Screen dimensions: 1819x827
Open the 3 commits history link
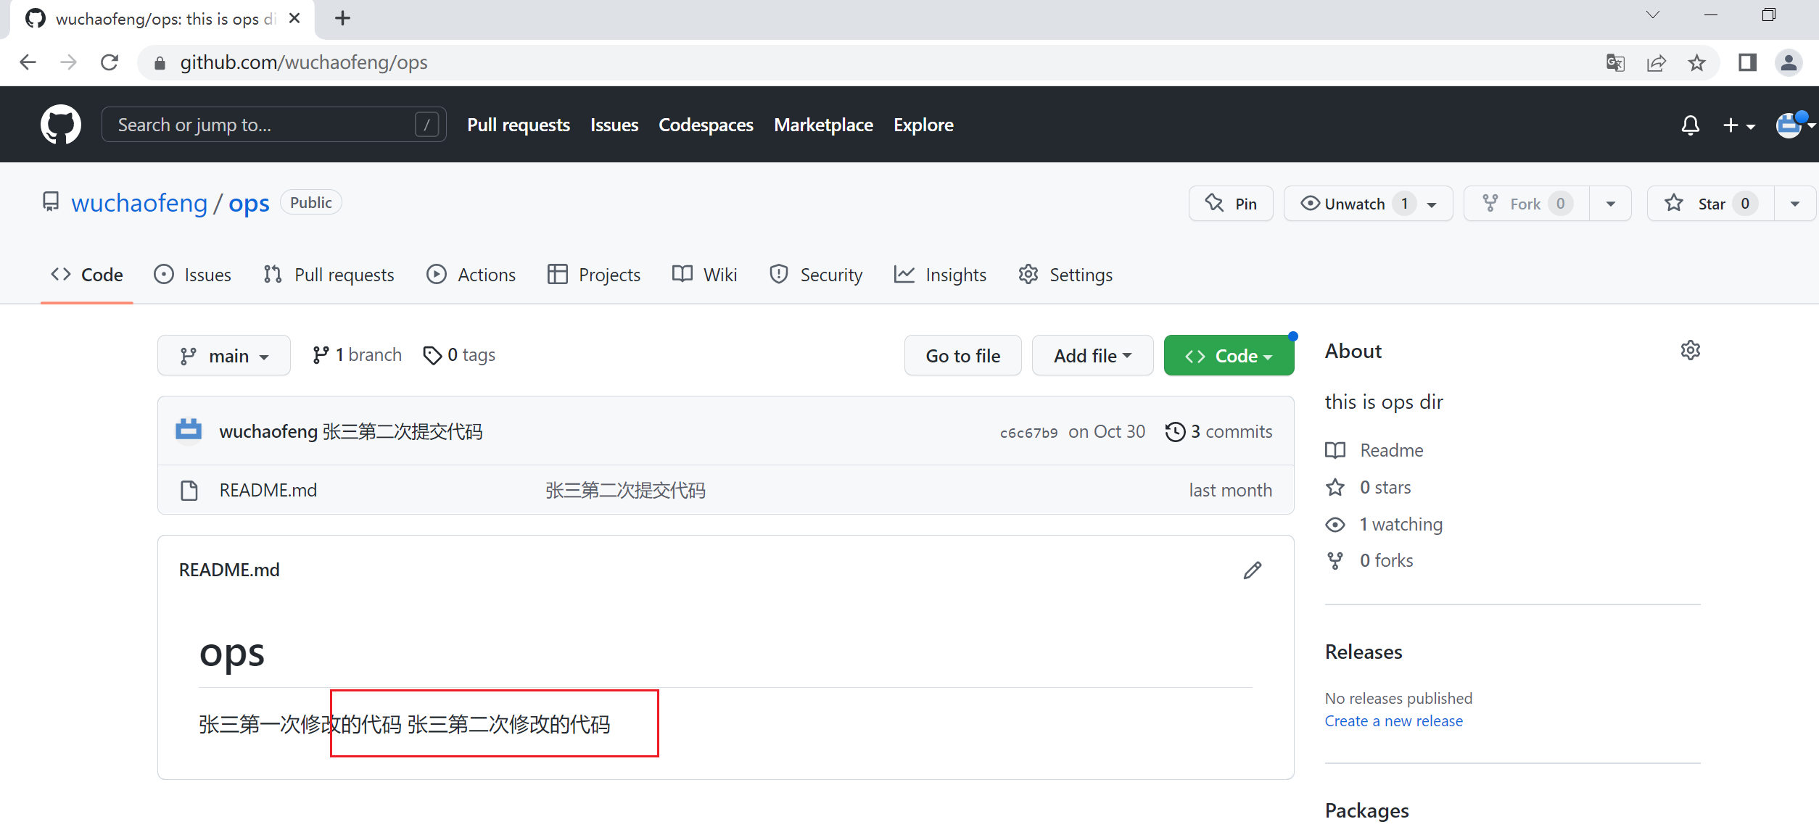(x=1218, y=432)
